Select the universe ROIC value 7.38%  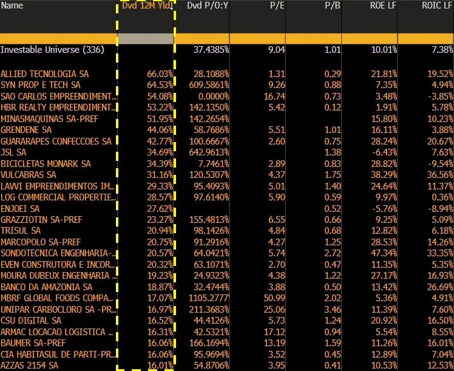442,50
